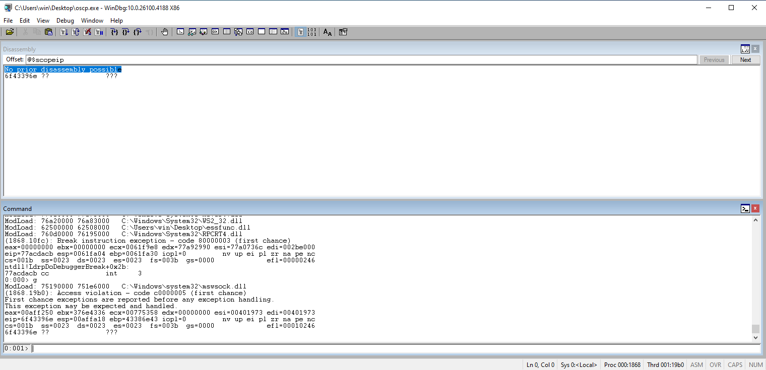Click the hand breakpoint toolbar icon
The height and width of the screenshot is (370, 766).
[165, 32]
